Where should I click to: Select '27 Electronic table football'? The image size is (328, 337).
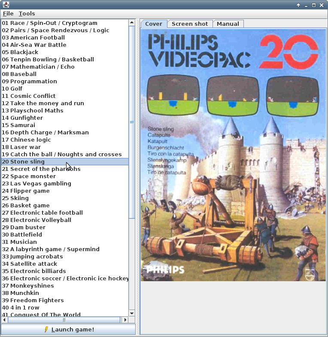coord(65,213)
